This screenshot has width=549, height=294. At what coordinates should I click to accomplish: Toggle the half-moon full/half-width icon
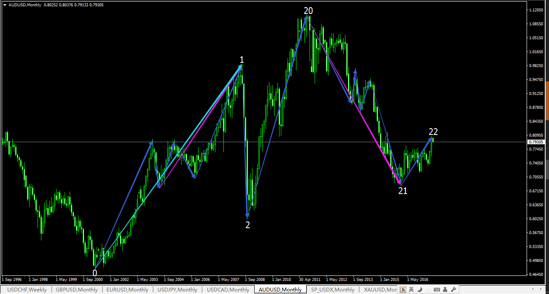[x=420, y=289]
